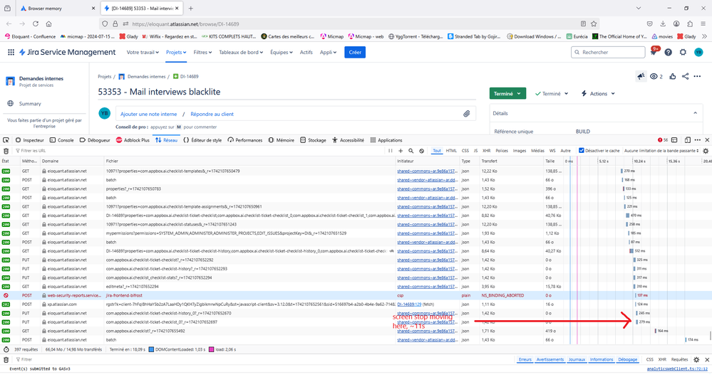Open Firefox downloads arrow icon
Image resolution: width=712 pixels, height=382 pixels.
[663, 23]
